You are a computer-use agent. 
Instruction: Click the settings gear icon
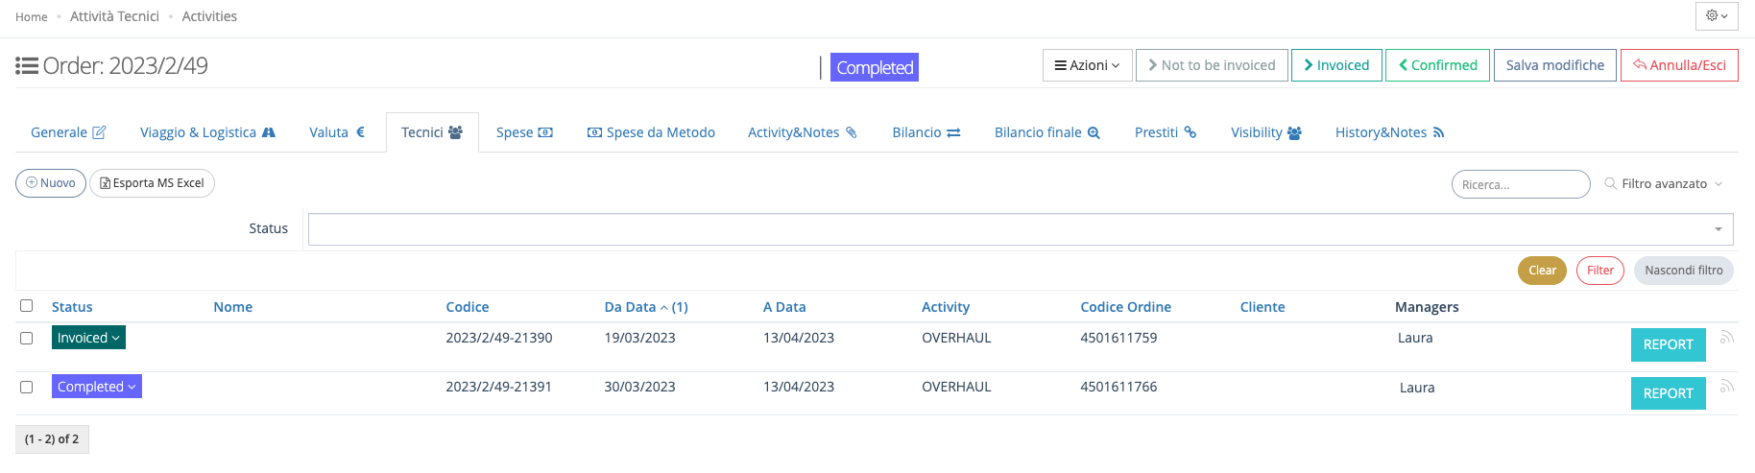click(1716, 16)
